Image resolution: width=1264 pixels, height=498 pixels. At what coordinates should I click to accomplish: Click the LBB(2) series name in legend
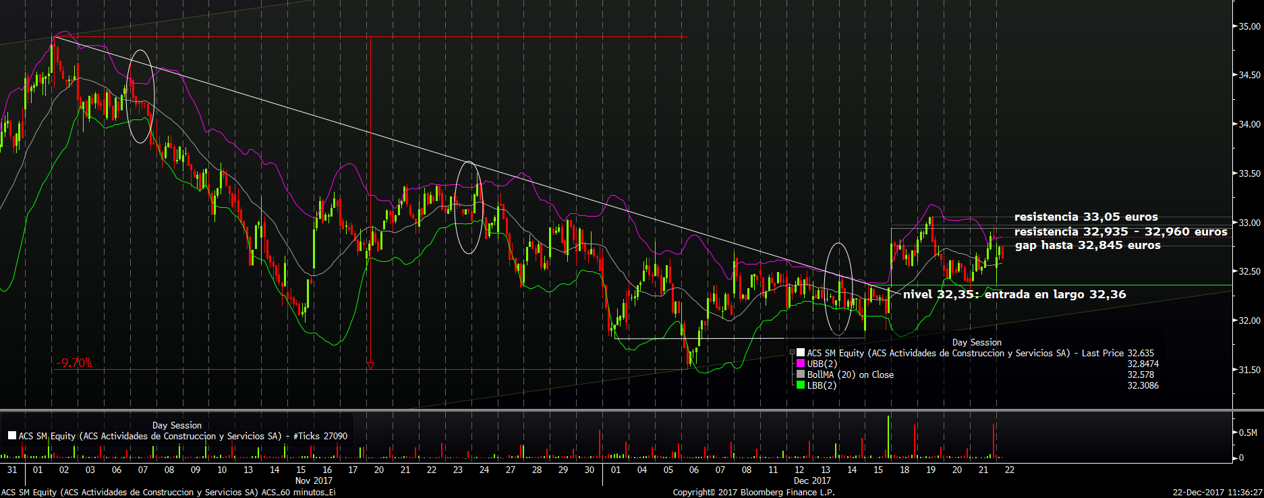pyautogui.click(x=822, y=385)
